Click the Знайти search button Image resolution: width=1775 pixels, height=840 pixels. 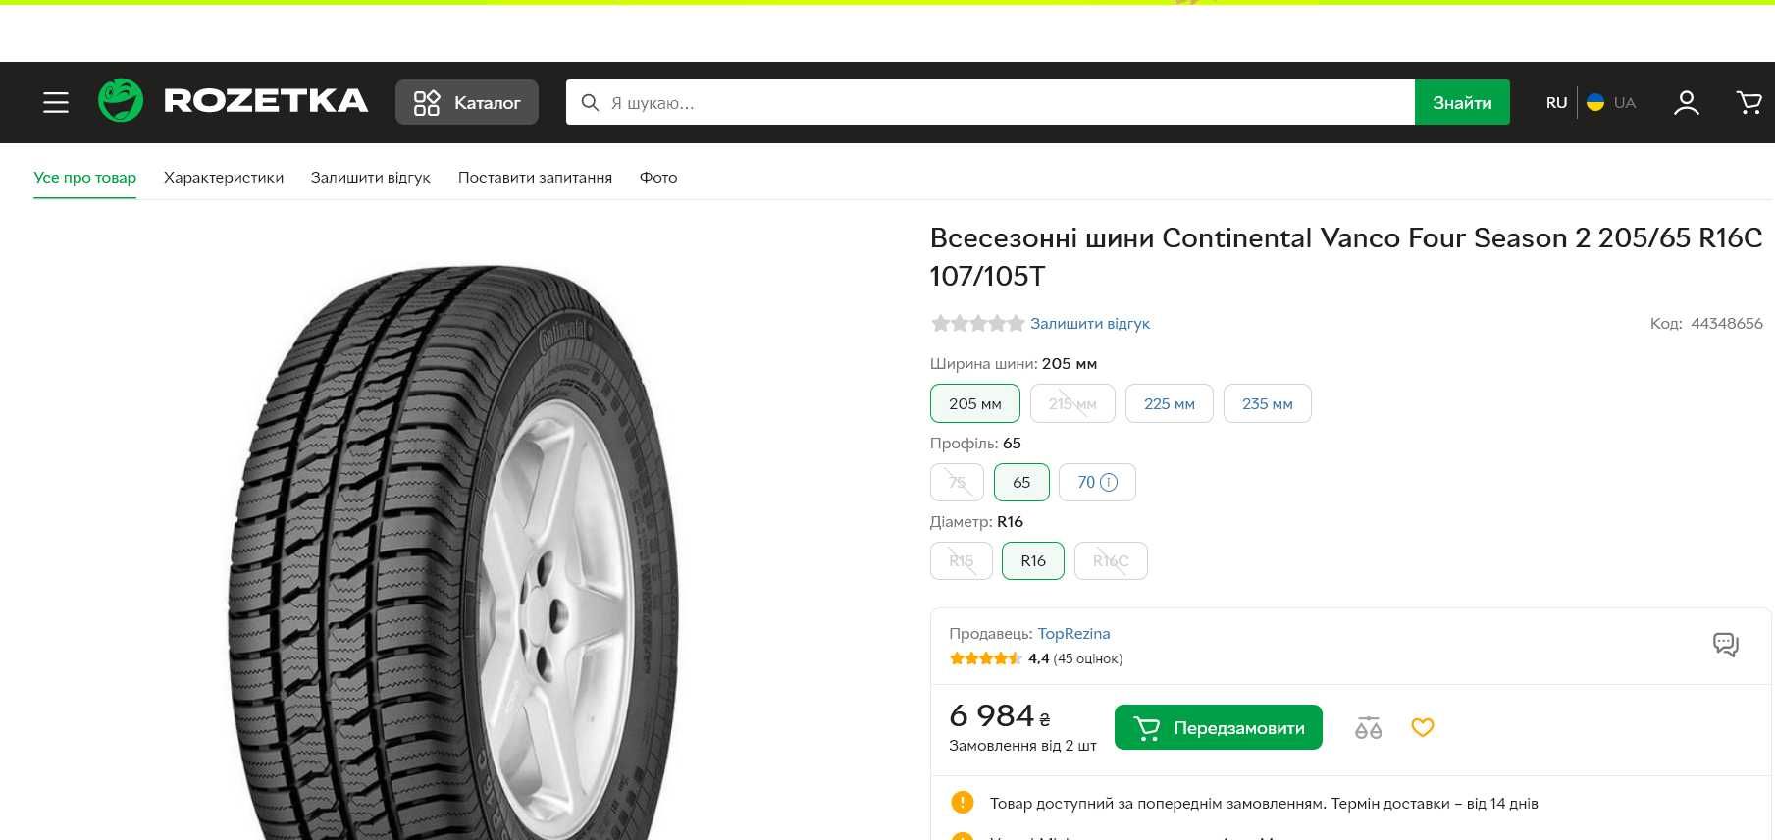pos(1462,102)
